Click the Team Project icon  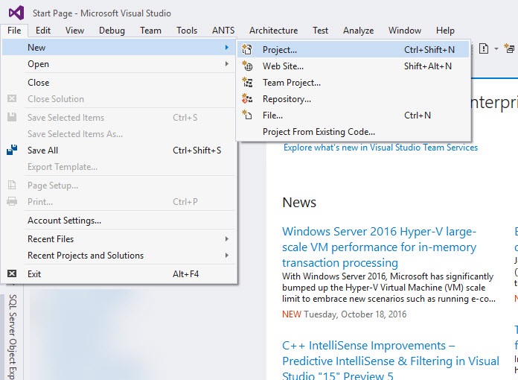coord(247,83)
